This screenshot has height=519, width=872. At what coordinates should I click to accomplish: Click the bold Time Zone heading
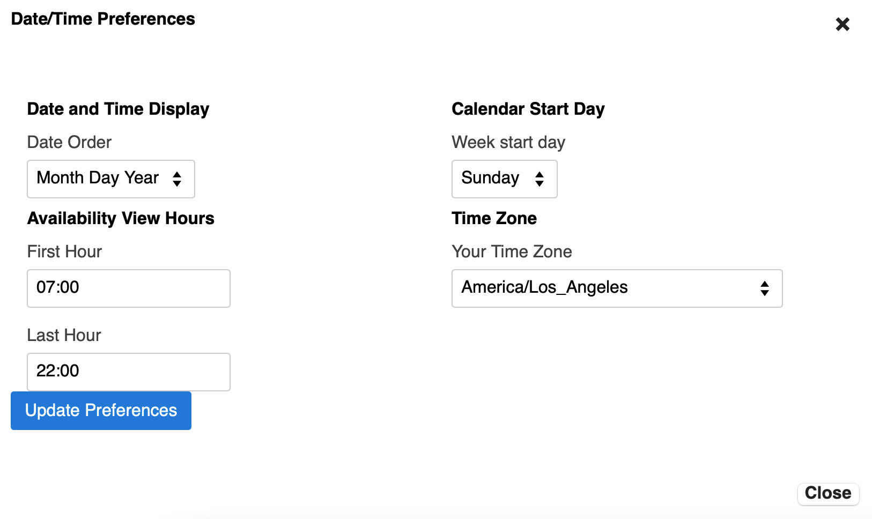pos(494,218)
